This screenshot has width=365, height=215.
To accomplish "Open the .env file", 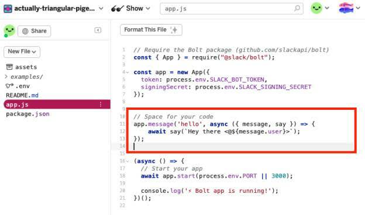I will [x=18, y=86].
